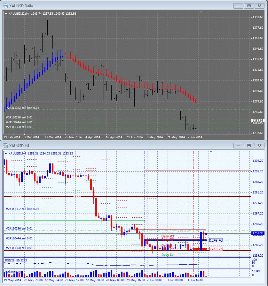Click the Daily R3 pivot label
Viewport: 268px width, 286px height.
[168, 236]
